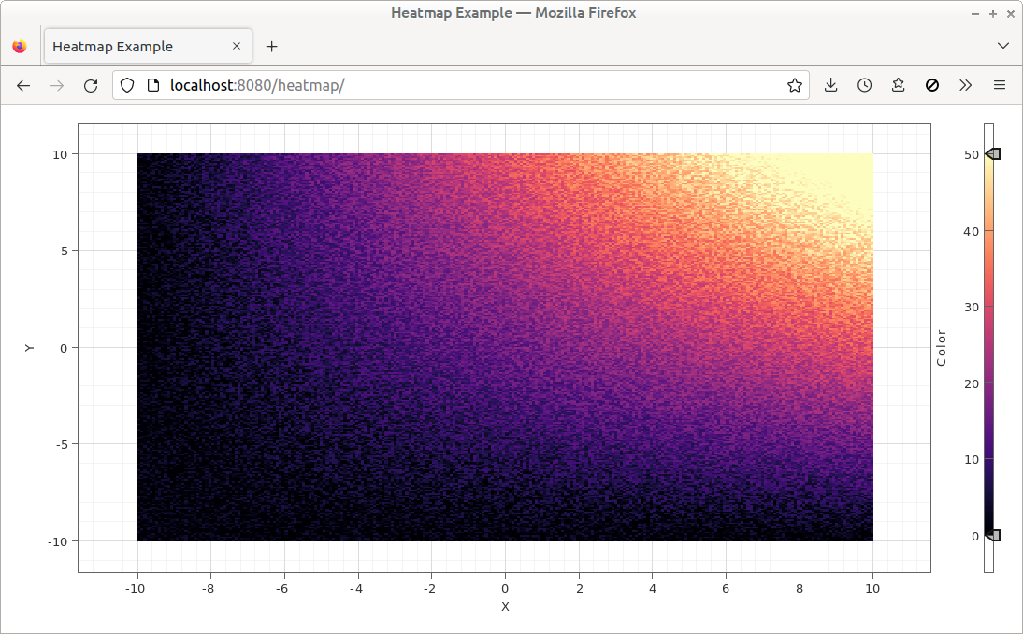The height and width of the screenshot is (634, 1023).
Task: Click the lower colorbar slider handle at 0
Action: click(x=993, y=536)
